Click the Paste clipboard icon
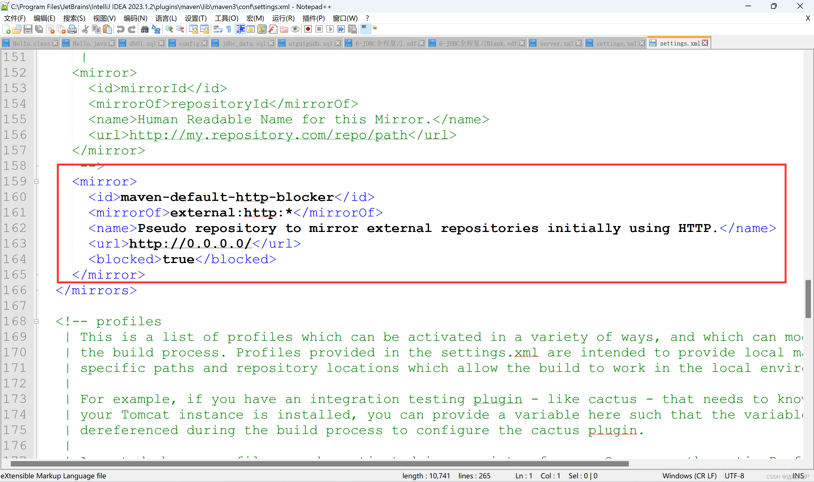 107,29
